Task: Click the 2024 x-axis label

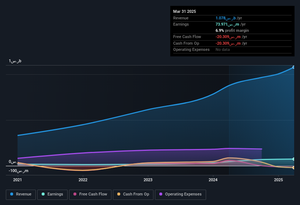Action: click(x=213, y=180)
